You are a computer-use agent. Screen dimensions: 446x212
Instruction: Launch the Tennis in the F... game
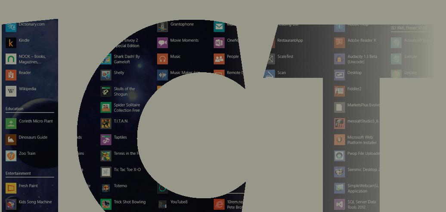tap(106, 156)
